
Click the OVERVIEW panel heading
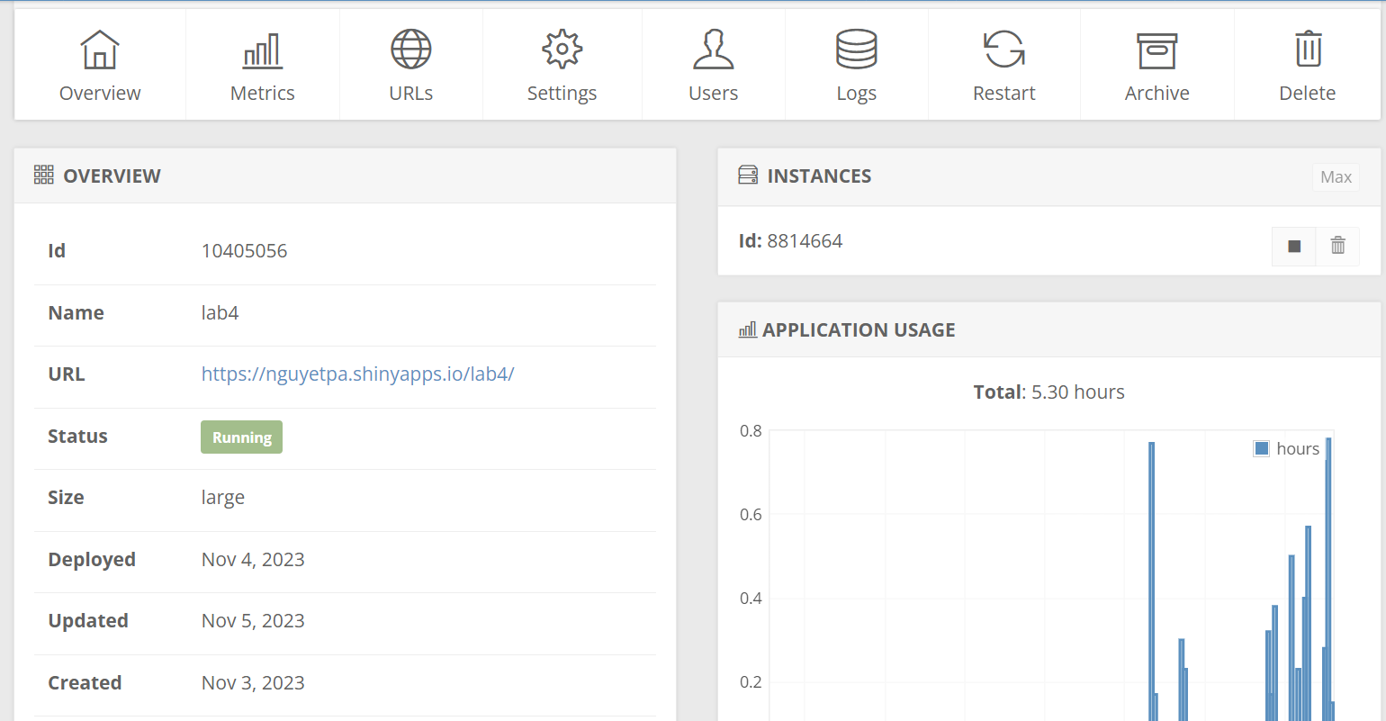112,176
